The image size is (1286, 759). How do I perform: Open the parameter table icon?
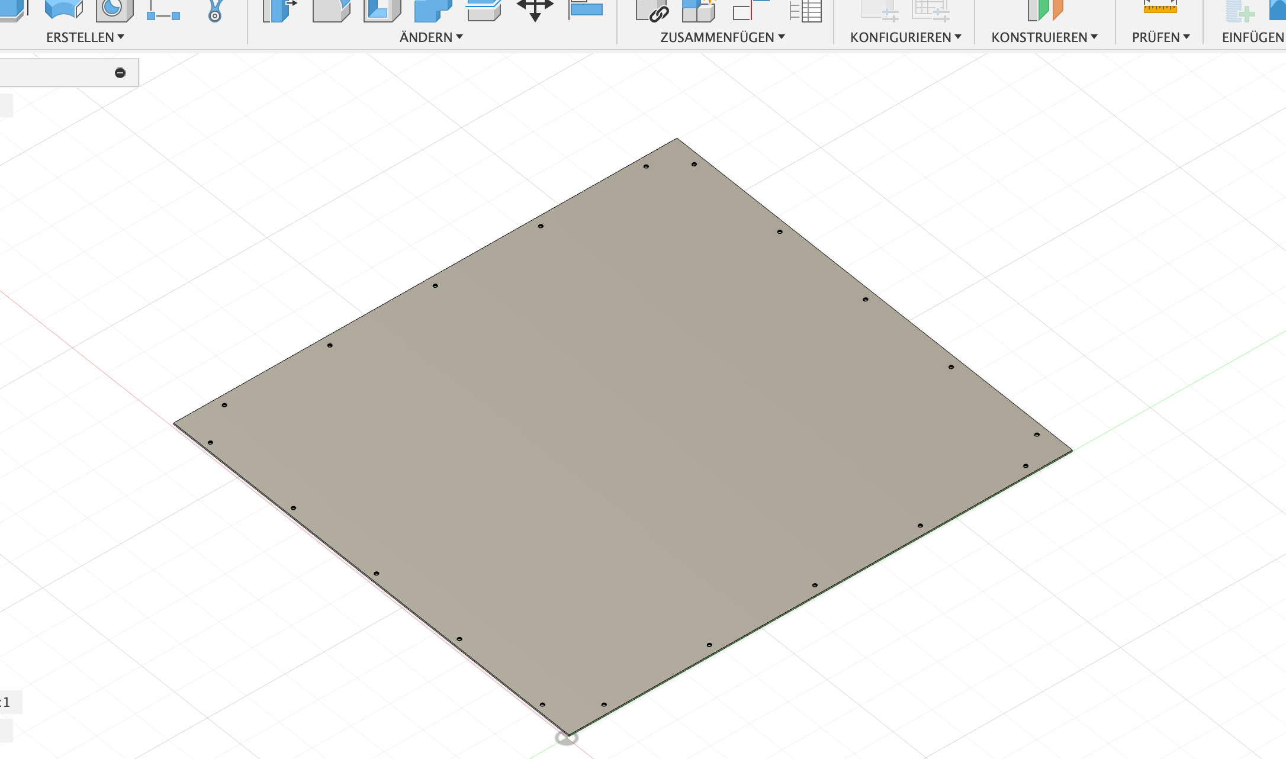pos(805,10)
